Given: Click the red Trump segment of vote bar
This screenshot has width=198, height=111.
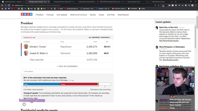Looking at the screenshot, I should point(79,84).
